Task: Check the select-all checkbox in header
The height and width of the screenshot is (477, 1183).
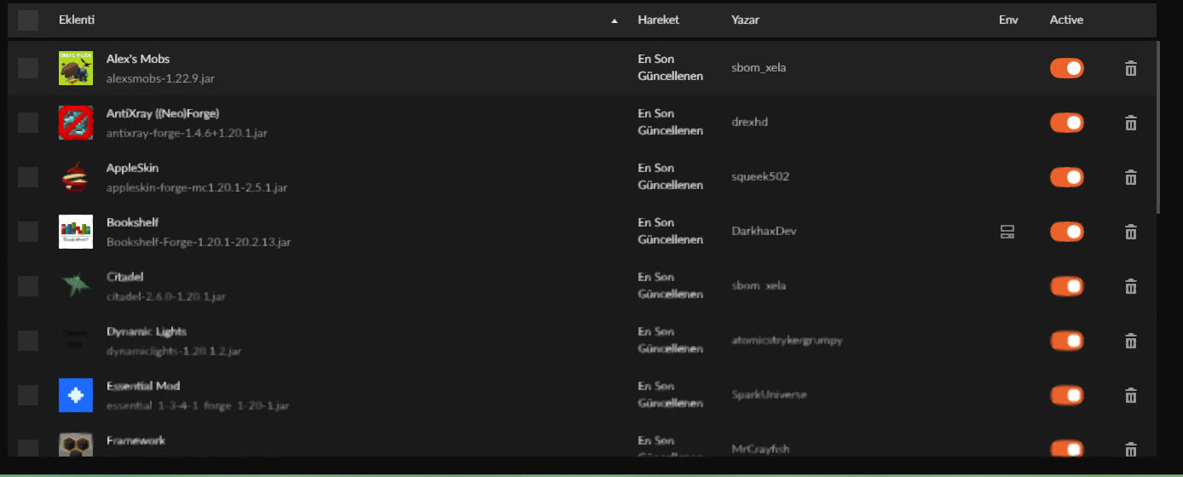Action: [x=28, y=20]
